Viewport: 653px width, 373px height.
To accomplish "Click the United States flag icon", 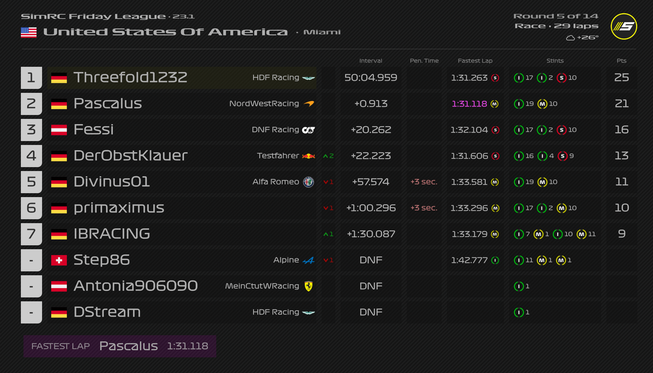I will [29, 32].
